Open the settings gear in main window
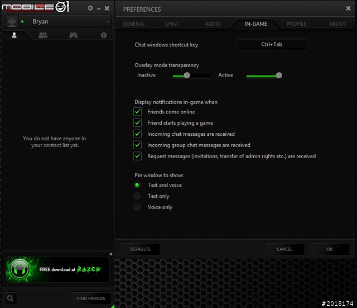 coord(90,8)
